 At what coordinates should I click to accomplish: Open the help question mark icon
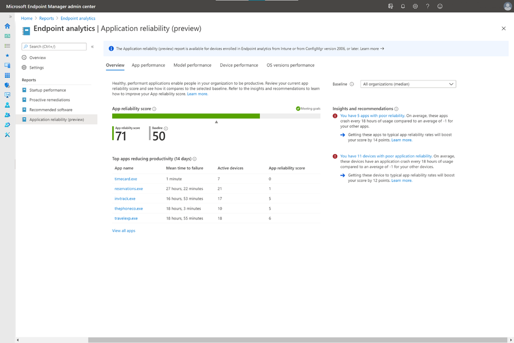428,6
